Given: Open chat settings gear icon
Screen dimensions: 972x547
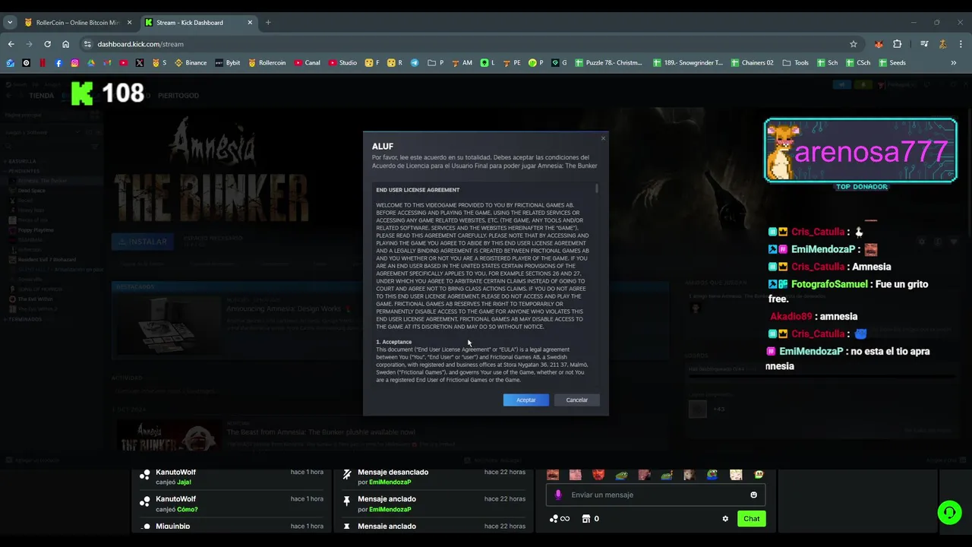Looking at the screenshot, I should [x=725, y=519].
